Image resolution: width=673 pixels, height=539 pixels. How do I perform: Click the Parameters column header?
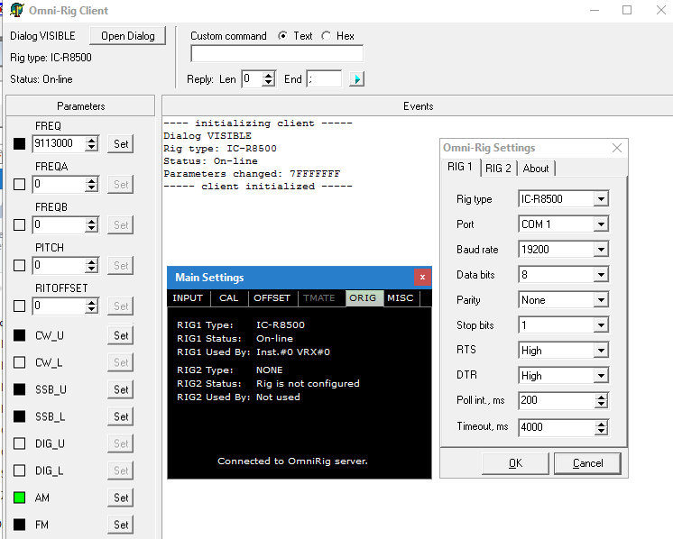[80, 106]
